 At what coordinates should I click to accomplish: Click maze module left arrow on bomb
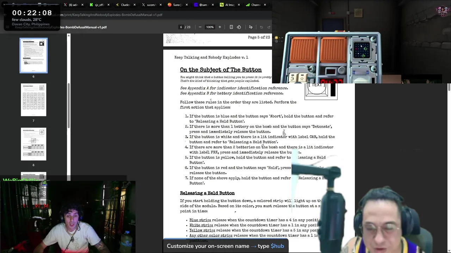pyautogui.click(x=352, y=50)
